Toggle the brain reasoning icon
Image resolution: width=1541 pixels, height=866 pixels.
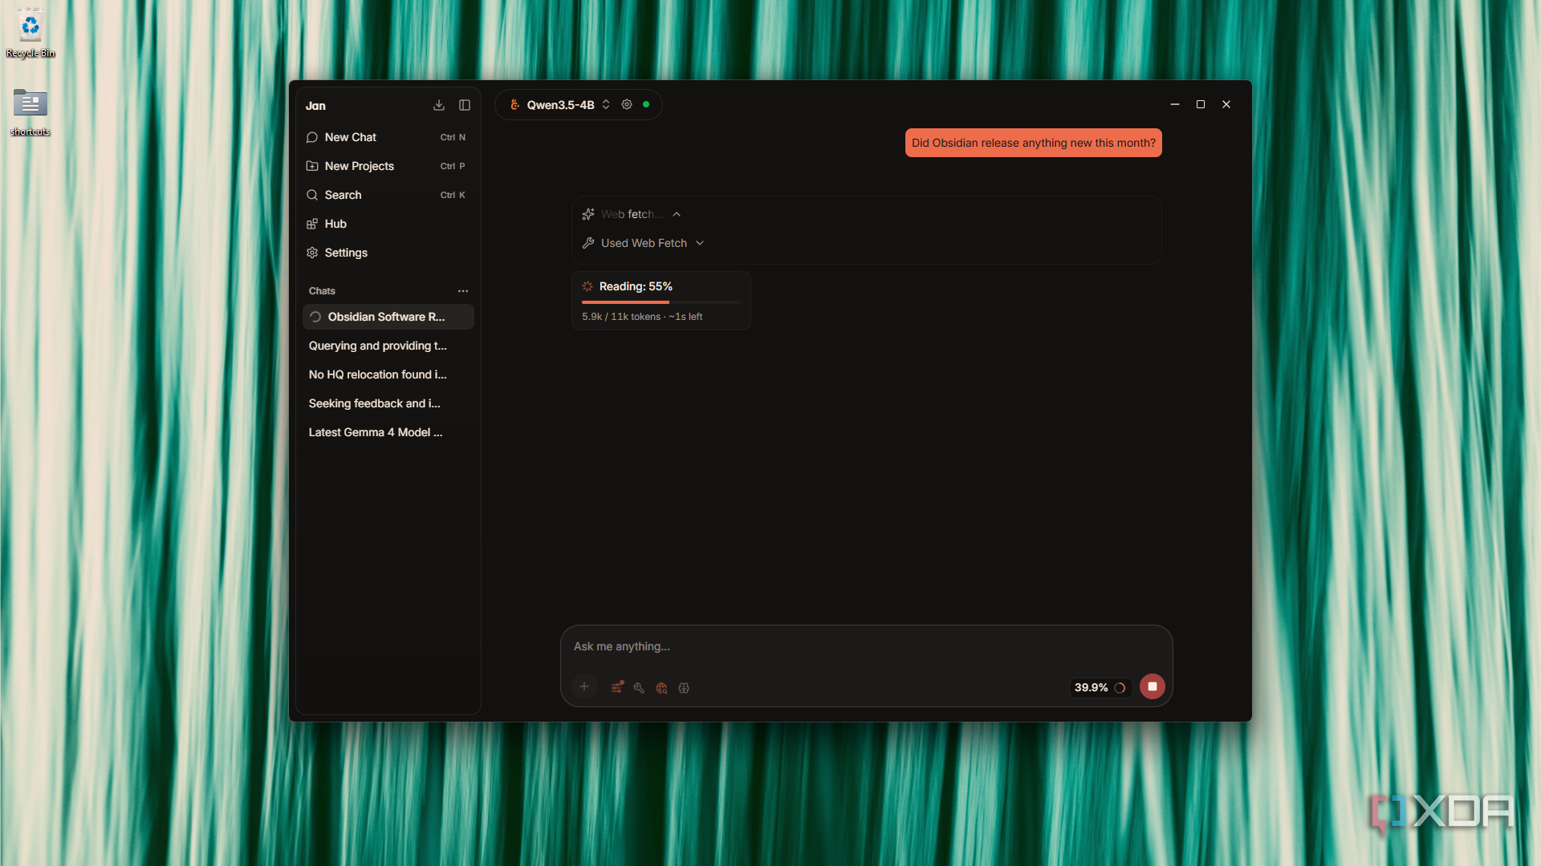pyautogui.click(x=684, y=688)
